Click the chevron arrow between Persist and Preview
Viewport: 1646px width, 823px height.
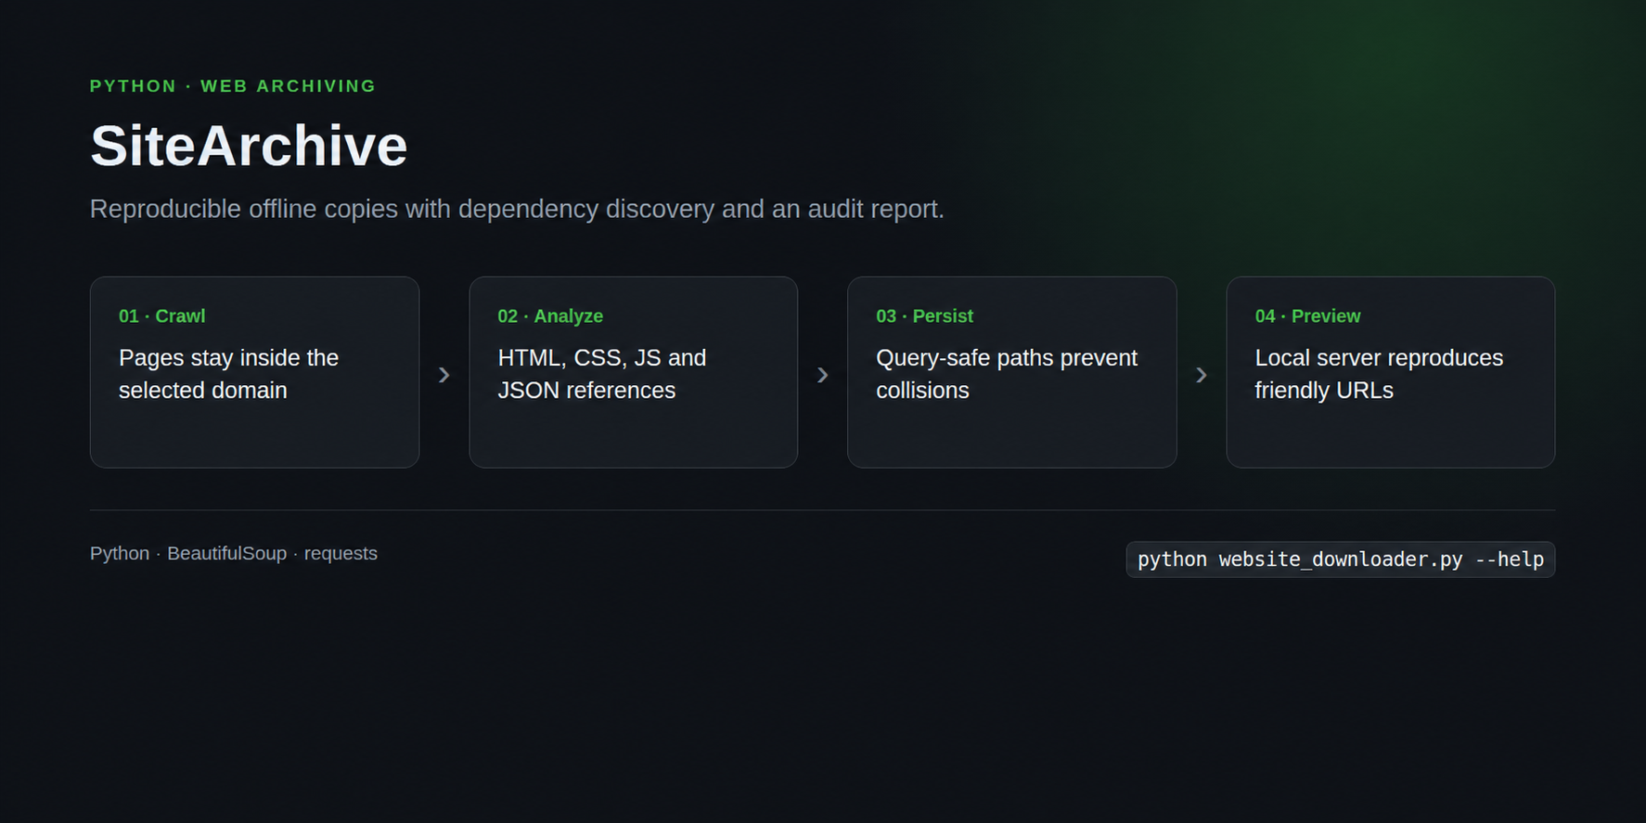(1202, 375)
